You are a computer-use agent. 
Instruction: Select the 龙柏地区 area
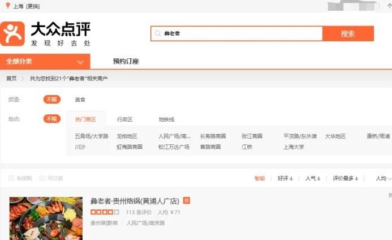tap(127, 136)
